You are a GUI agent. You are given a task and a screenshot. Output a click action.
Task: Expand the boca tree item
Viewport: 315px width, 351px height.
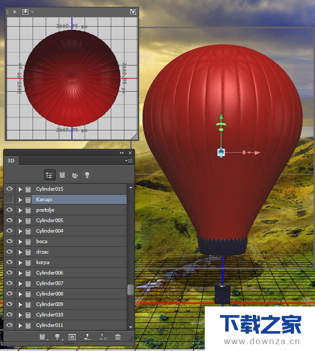click(20, 242)
